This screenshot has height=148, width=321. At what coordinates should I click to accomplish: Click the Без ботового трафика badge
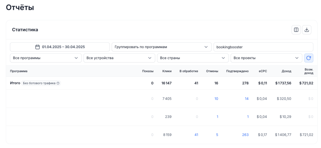(39, 83)
